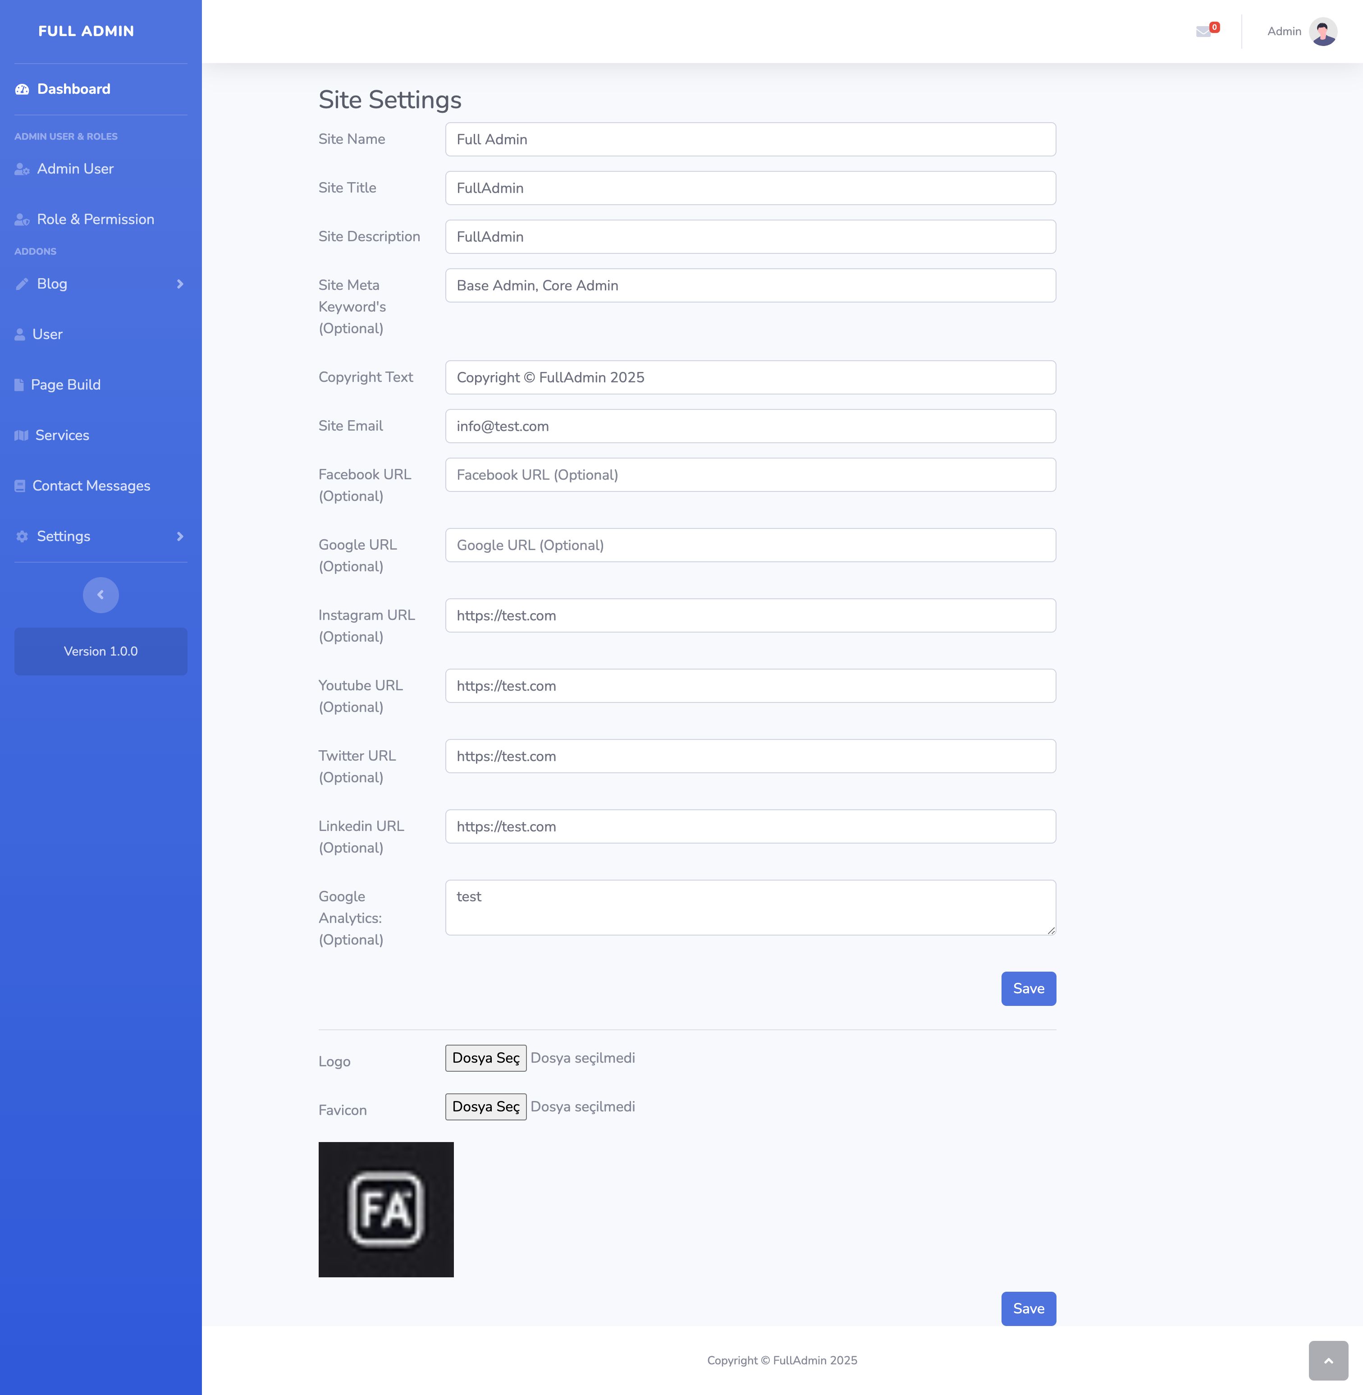Open Role & Permission page
The width and height of the screenshot is (1363, 1395).
click(95, 219)
